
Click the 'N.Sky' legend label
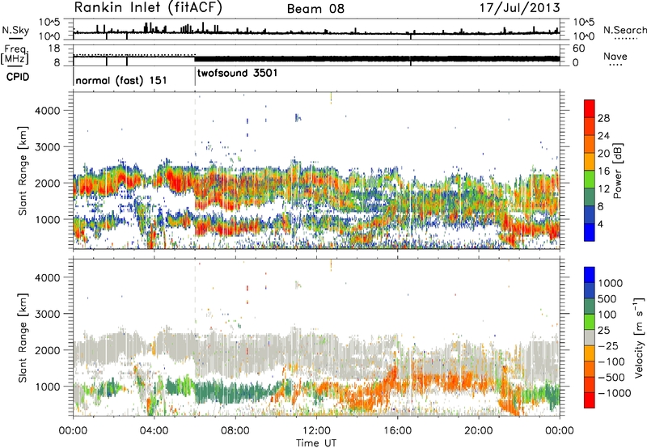[15, 30]
